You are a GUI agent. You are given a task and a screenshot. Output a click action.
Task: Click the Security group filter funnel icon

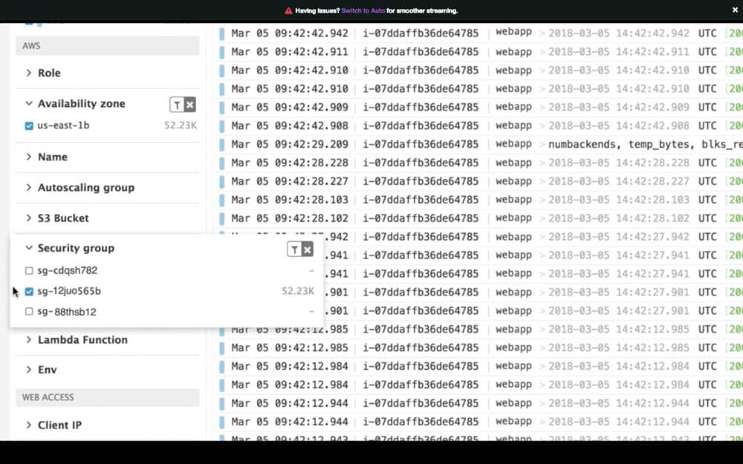tap(294, 249)
